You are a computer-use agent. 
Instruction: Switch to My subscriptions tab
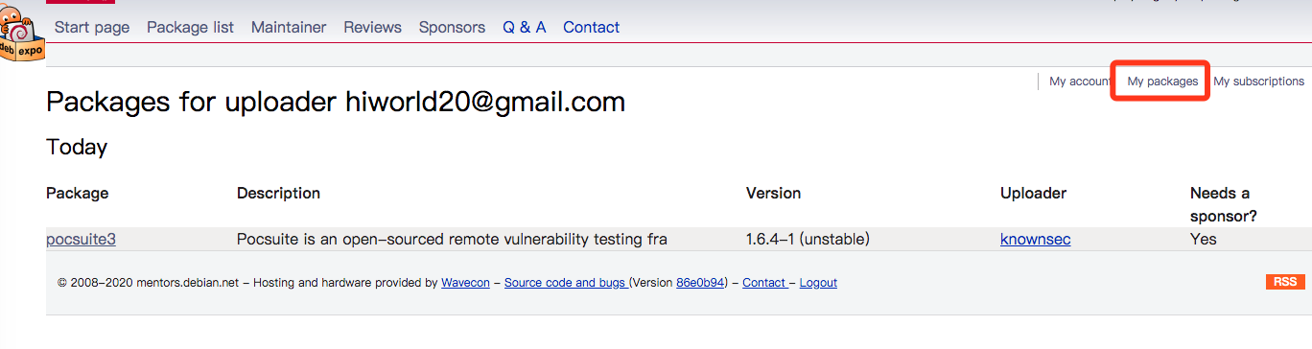(1259, 81)
